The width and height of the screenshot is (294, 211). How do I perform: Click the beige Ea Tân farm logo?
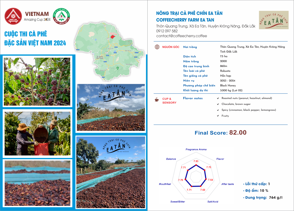[273, 20]
